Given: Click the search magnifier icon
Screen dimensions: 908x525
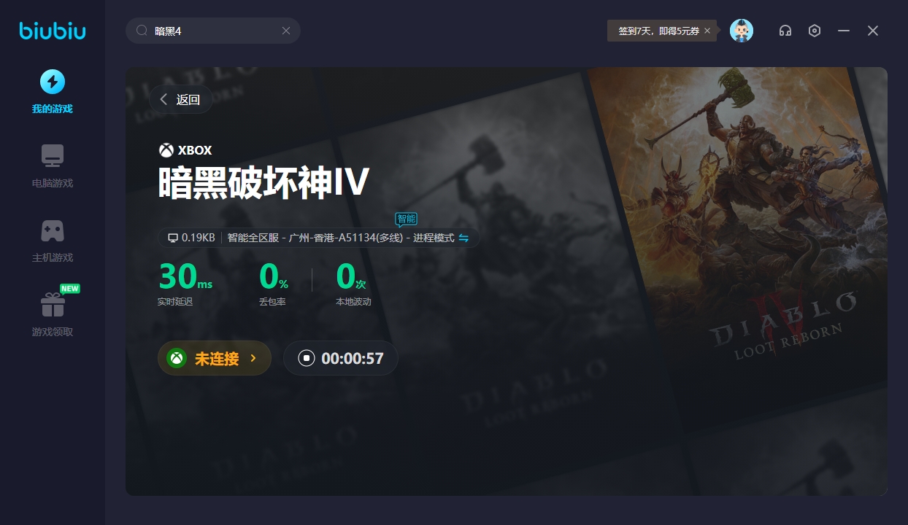Looking at the screenshot, I should pos(142,31).
